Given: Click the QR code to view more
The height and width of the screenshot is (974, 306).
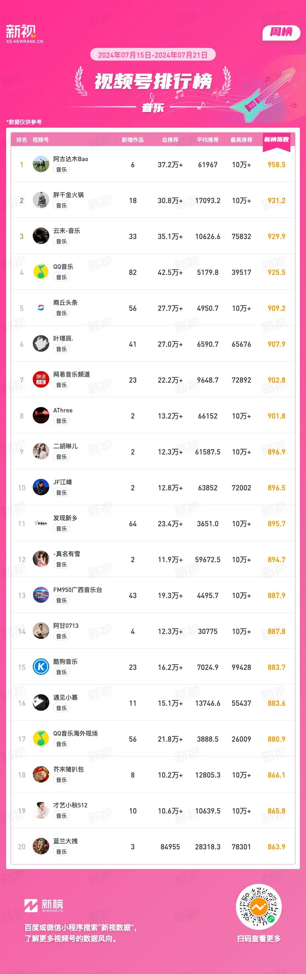Looking at the screenshot, I should tap(259, 907).
